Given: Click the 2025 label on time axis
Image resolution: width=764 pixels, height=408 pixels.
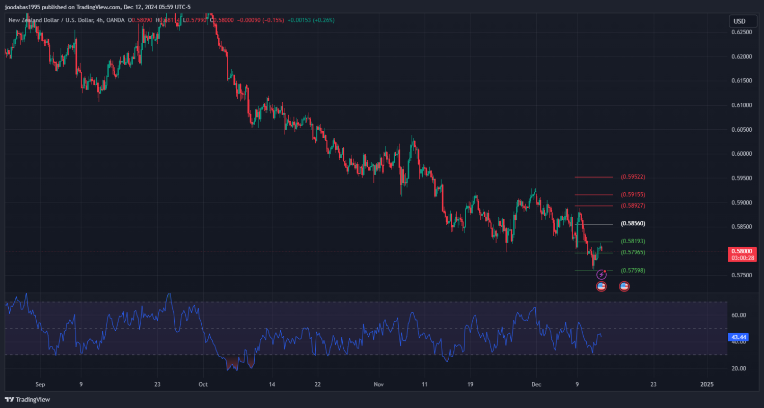Looking at the screenshot, I should click(x=707, y=384).
